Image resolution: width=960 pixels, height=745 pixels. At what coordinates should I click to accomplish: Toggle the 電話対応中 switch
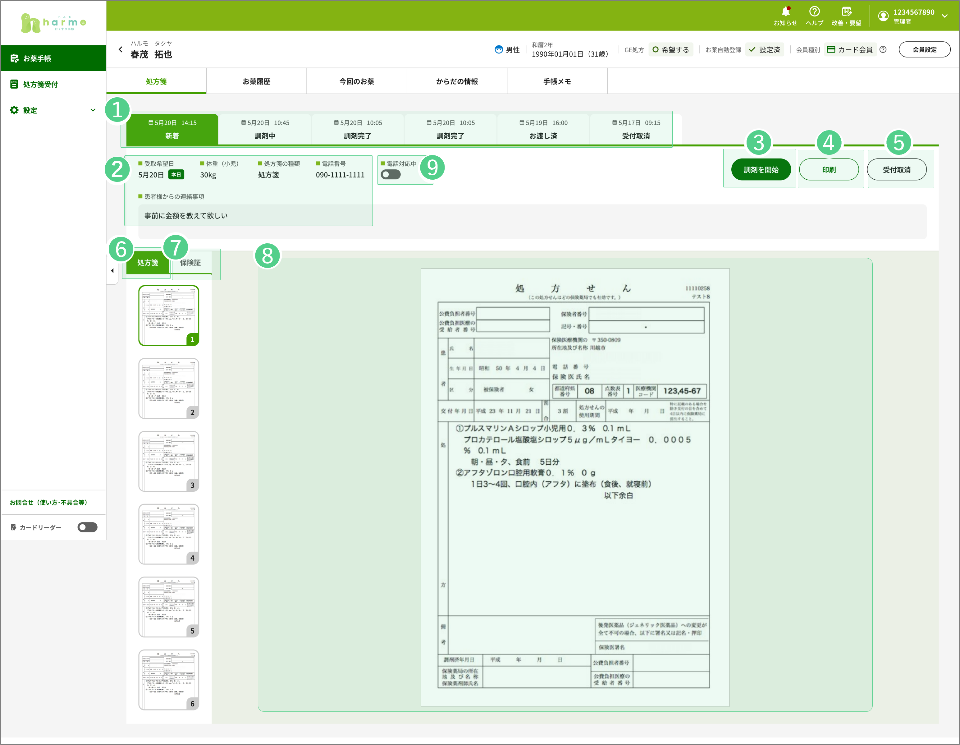coord(391,175)
